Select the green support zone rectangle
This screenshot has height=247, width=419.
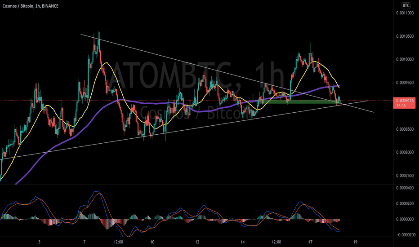click(x=299, y=101)
